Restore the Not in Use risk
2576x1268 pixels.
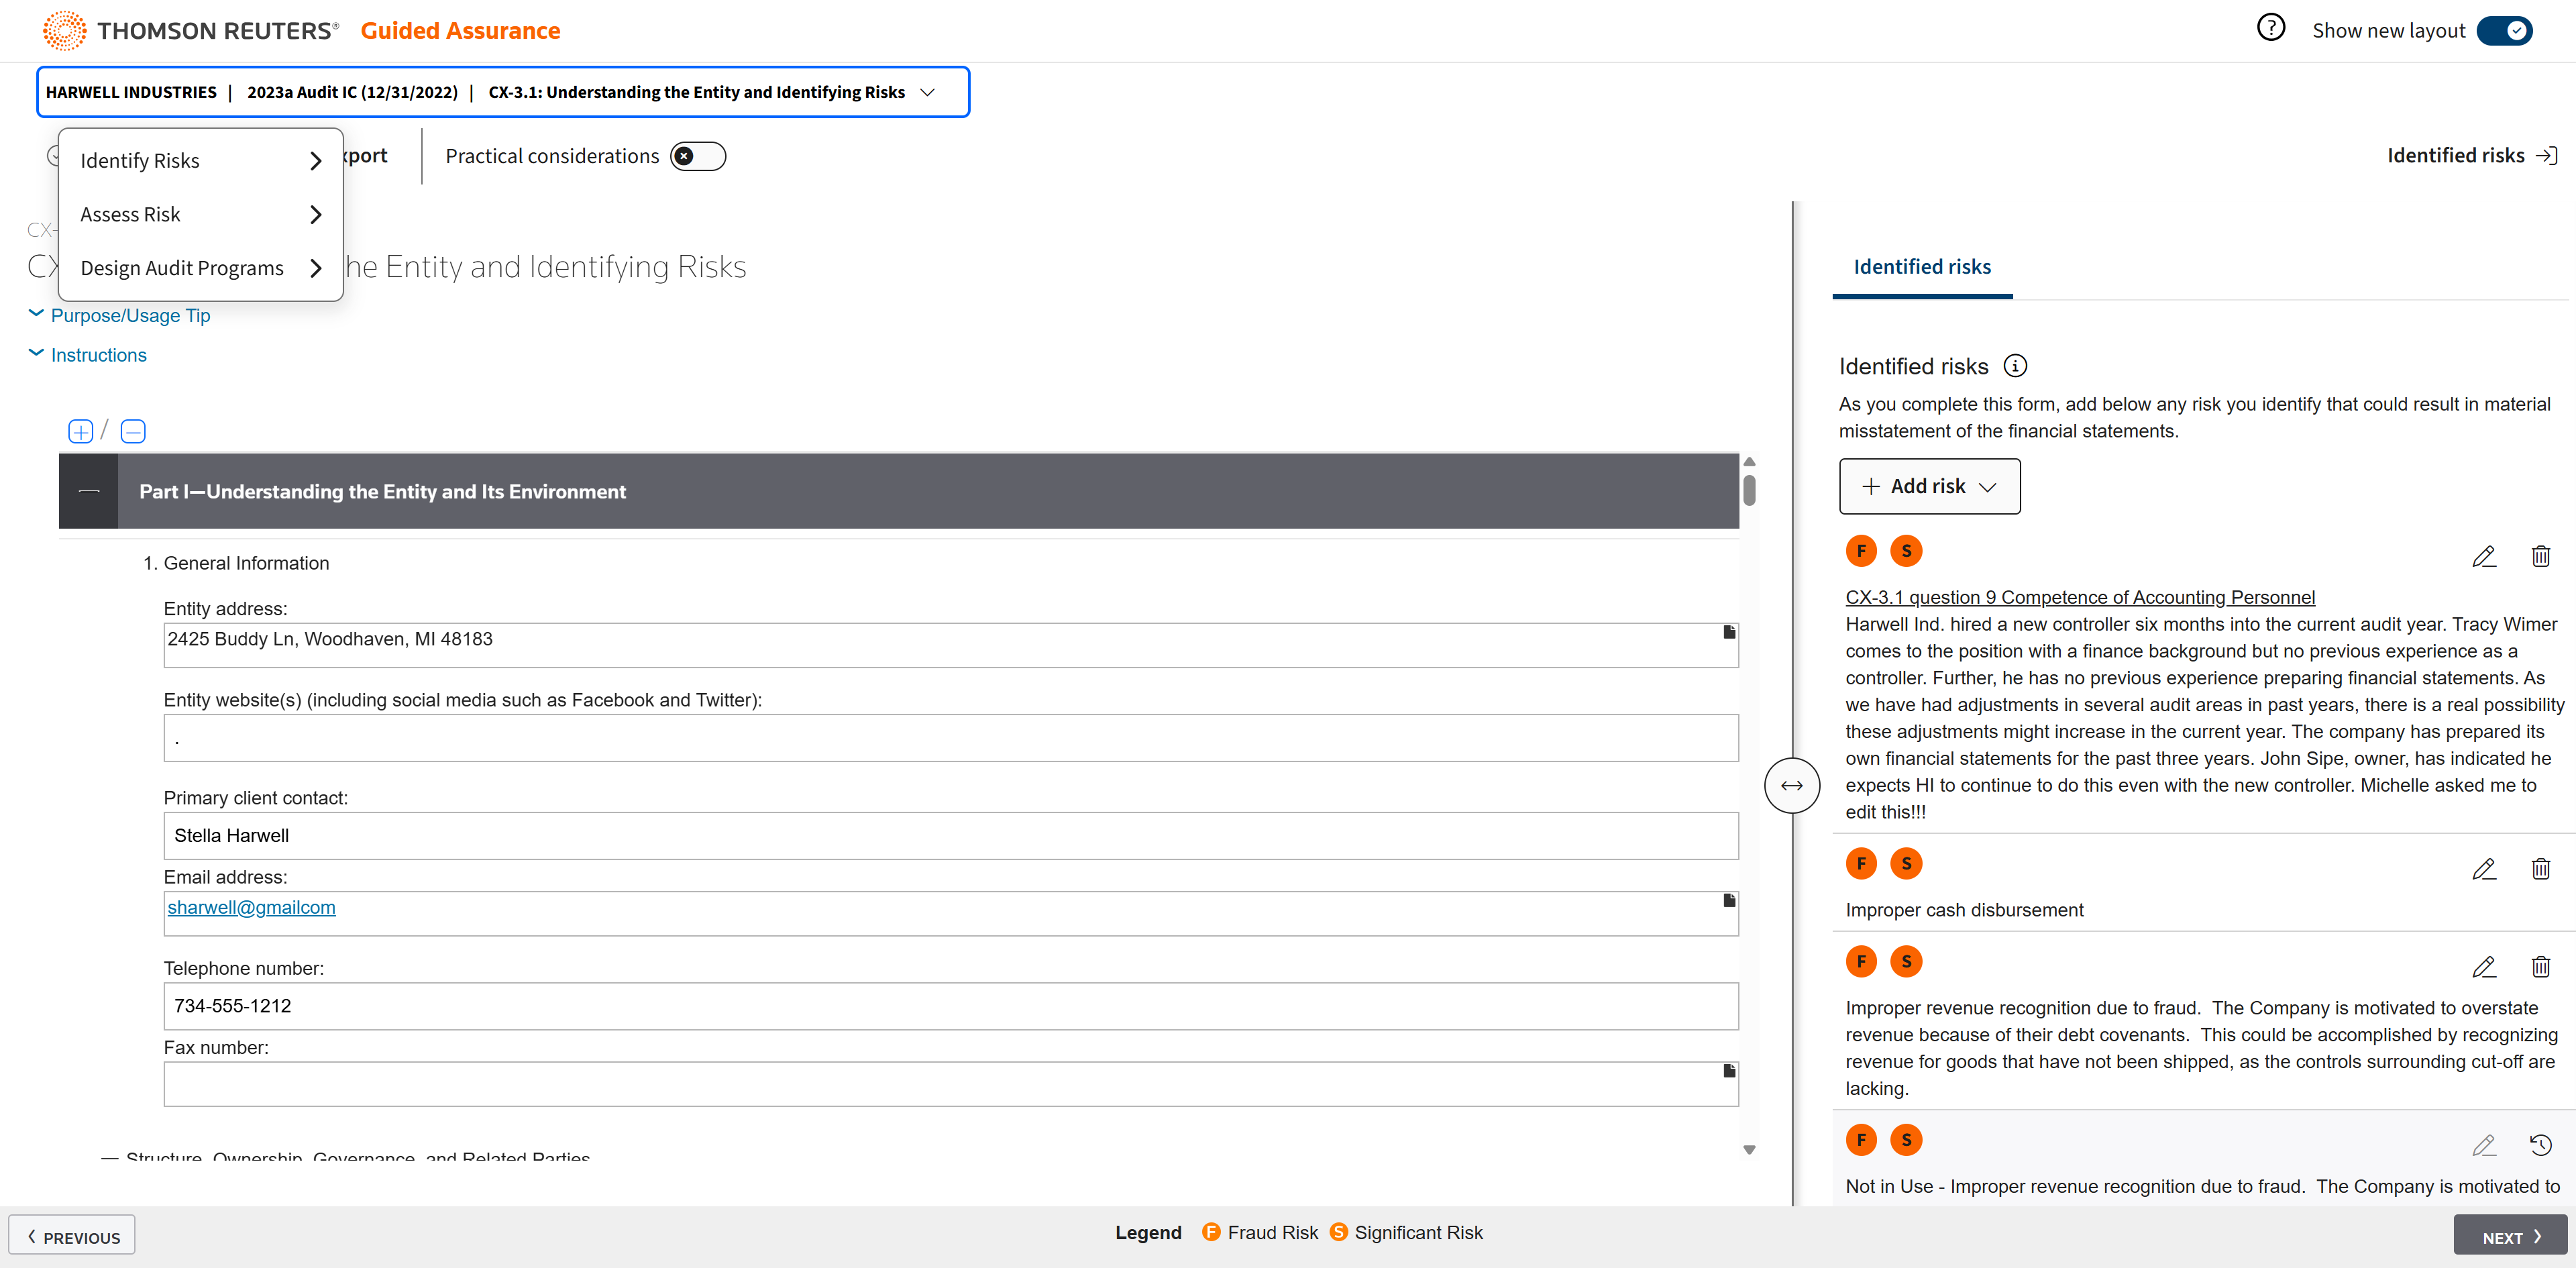[2540, 1145]
